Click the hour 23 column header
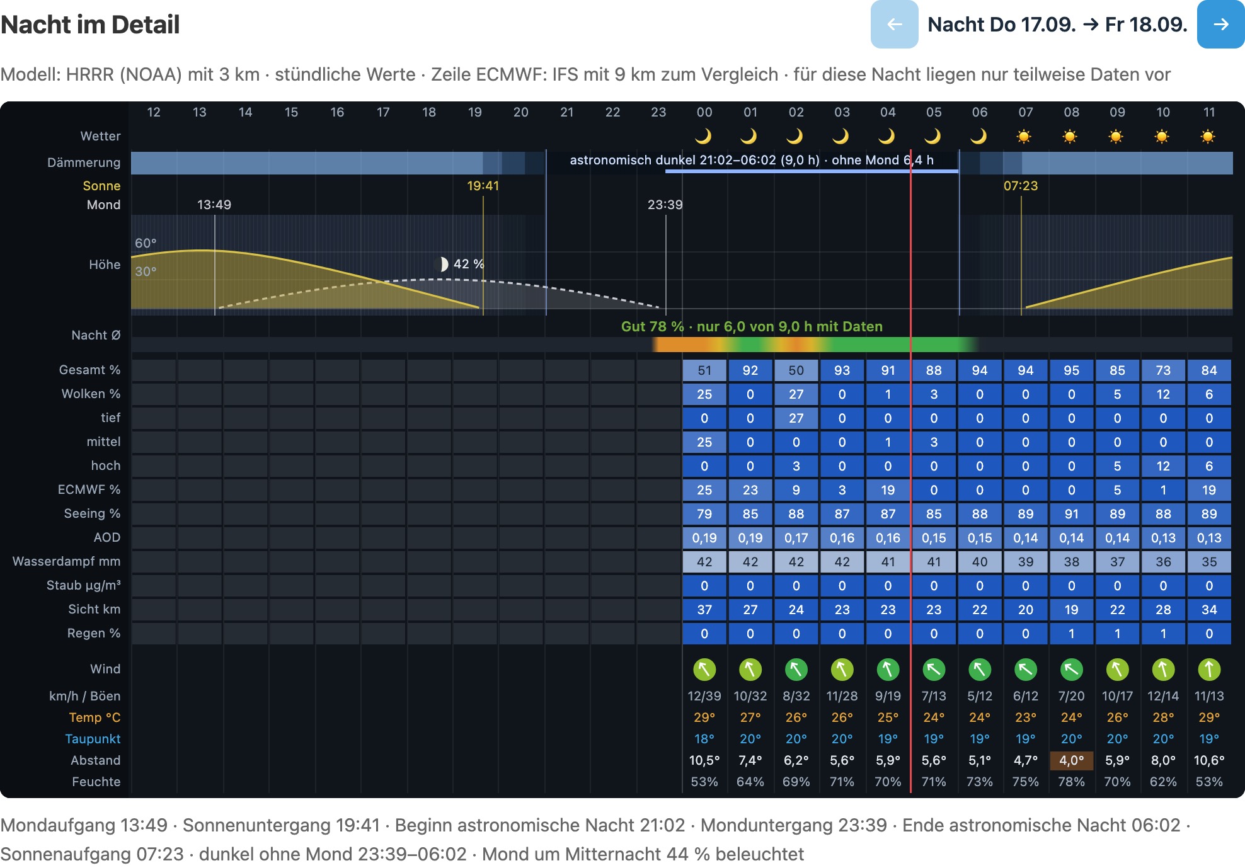 [x=658, y=112]
